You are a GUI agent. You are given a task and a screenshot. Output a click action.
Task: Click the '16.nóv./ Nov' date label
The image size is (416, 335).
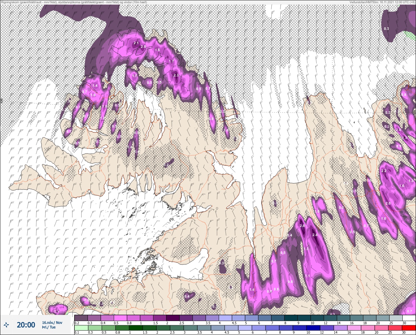pos(52,323)
